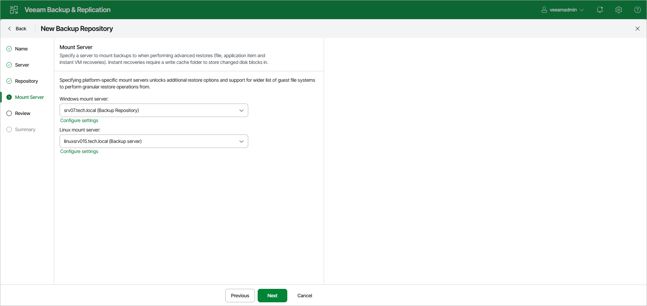Open the settings gear icon
This screenshot has width=647, height=306.
click(619, 9)
